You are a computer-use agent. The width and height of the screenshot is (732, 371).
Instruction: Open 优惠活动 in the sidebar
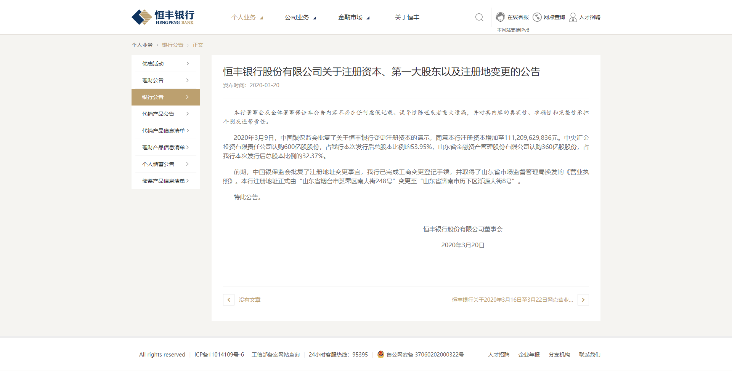point(166,64)
